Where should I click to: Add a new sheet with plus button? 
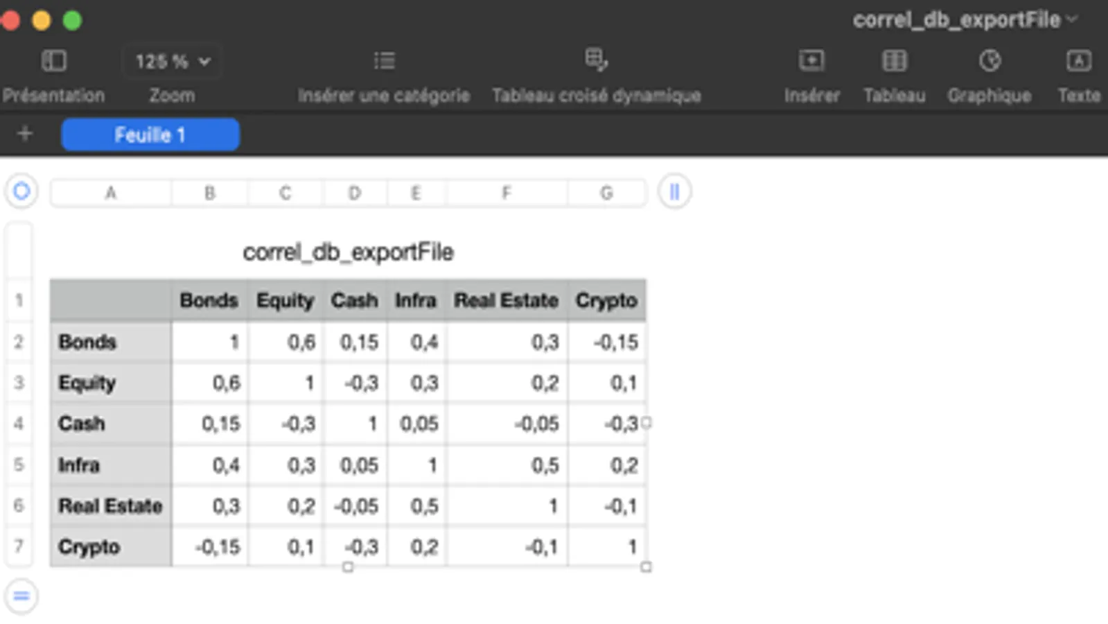(25, 134)
